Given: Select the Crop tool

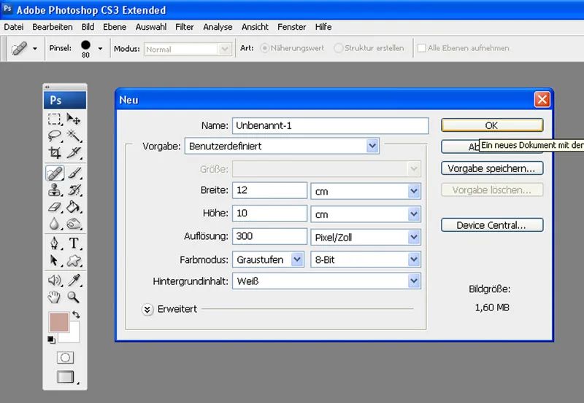Looking at the screenshot, I should [x=54, y=152].
